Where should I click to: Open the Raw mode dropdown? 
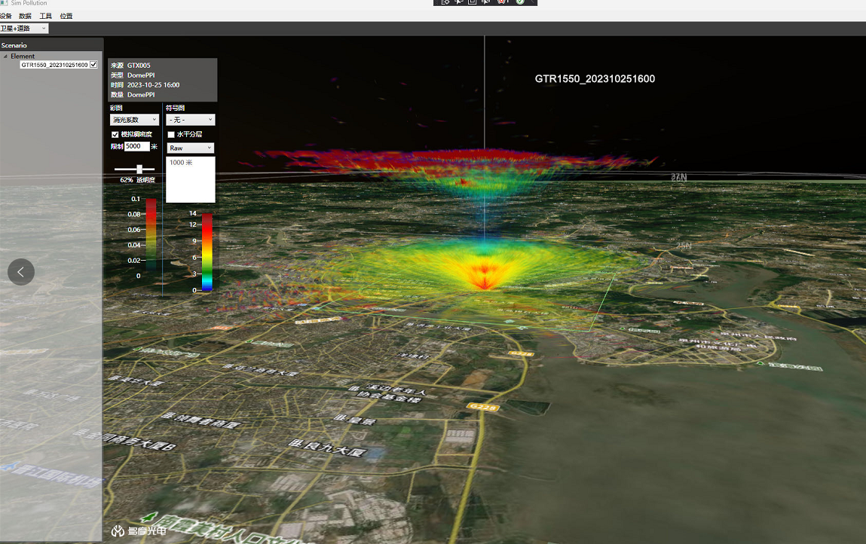[190, 148]
